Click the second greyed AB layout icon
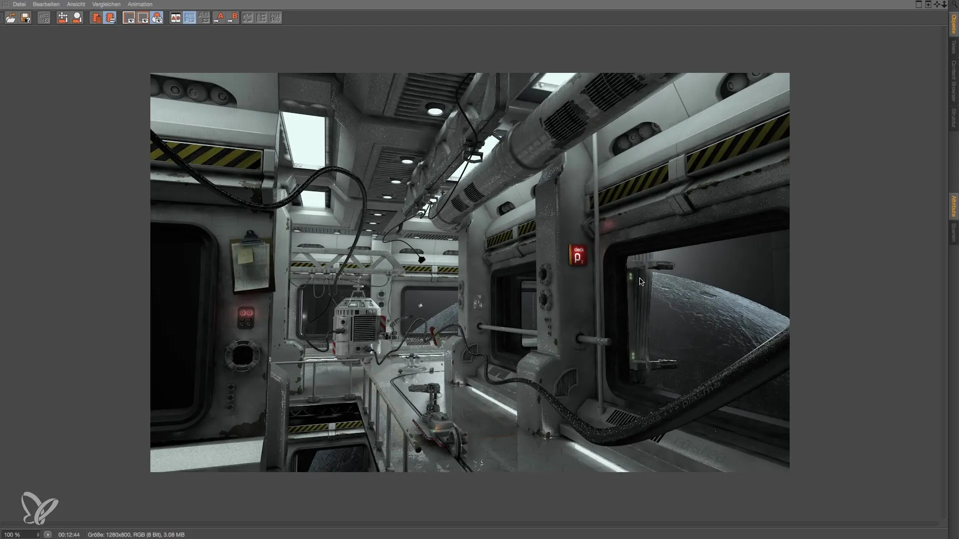Screen dimensions: 959x539 click(x=261, y=18)
